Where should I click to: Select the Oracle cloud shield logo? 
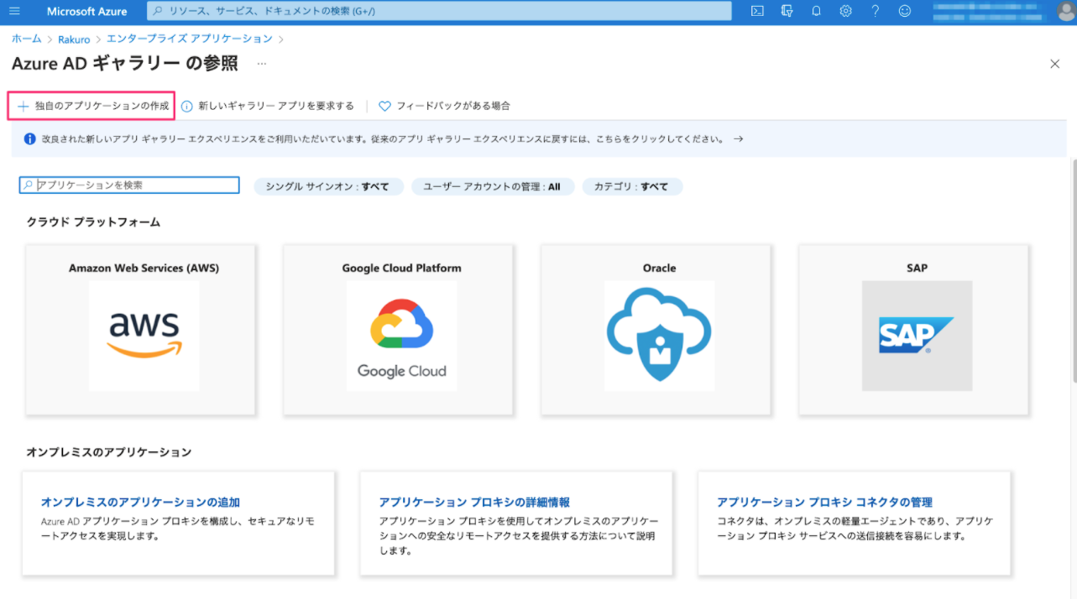pyautogui.click(x=660, y=336)
